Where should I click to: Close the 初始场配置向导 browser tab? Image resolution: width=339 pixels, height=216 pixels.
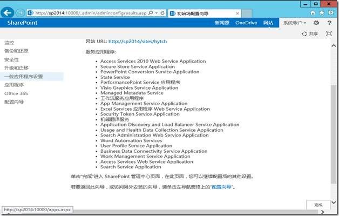coord(237,13)
